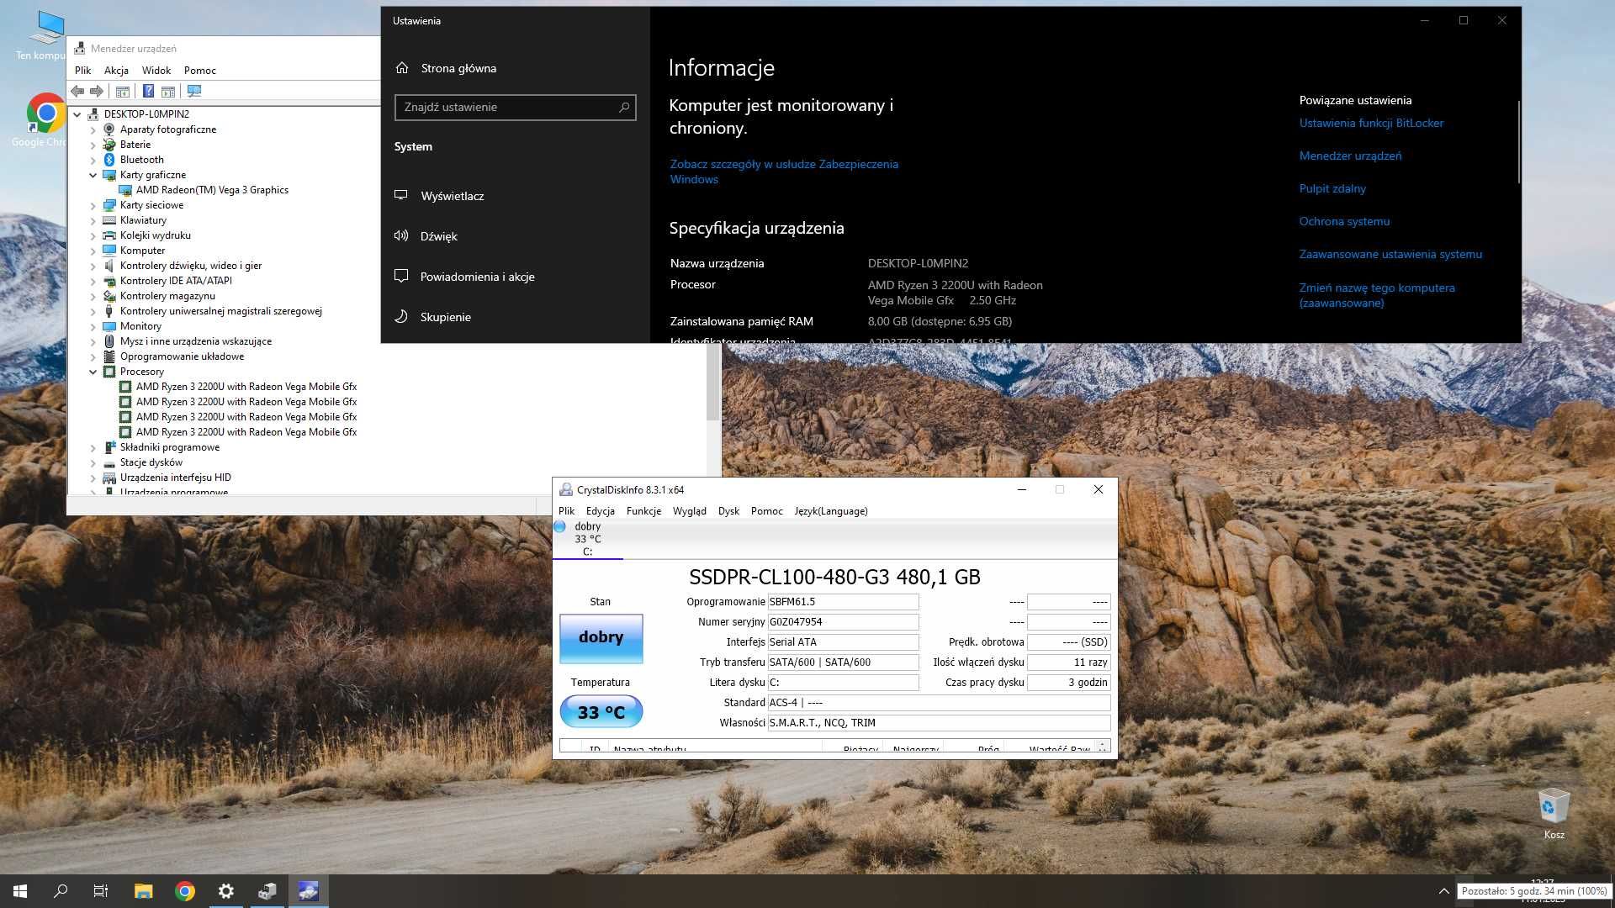This screenshot has height=908, width=1615.
Task: Click the blue status circle above drive C: in CrystalDiskInfo
Action: pyautogui.click(x=559, y=526)
